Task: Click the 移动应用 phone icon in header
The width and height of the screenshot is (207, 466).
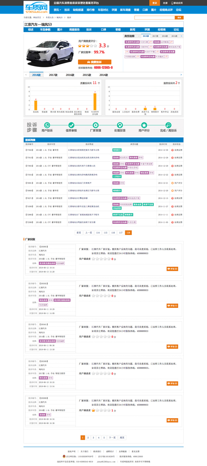Action: [x=172, y=3]
